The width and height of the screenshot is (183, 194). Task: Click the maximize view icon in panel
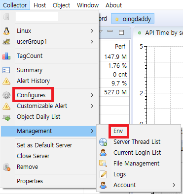click(121, 32)
